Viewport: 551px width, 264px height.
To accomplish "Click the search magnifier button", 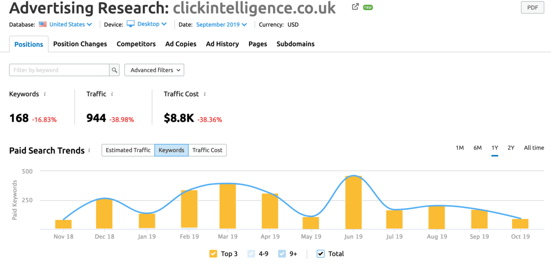I will [x=114, y=70].
